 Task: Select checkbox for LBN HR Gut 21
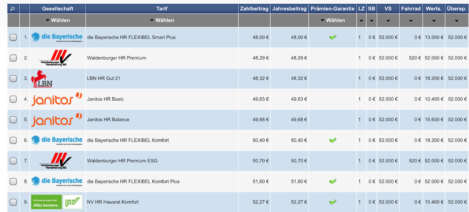13,78
